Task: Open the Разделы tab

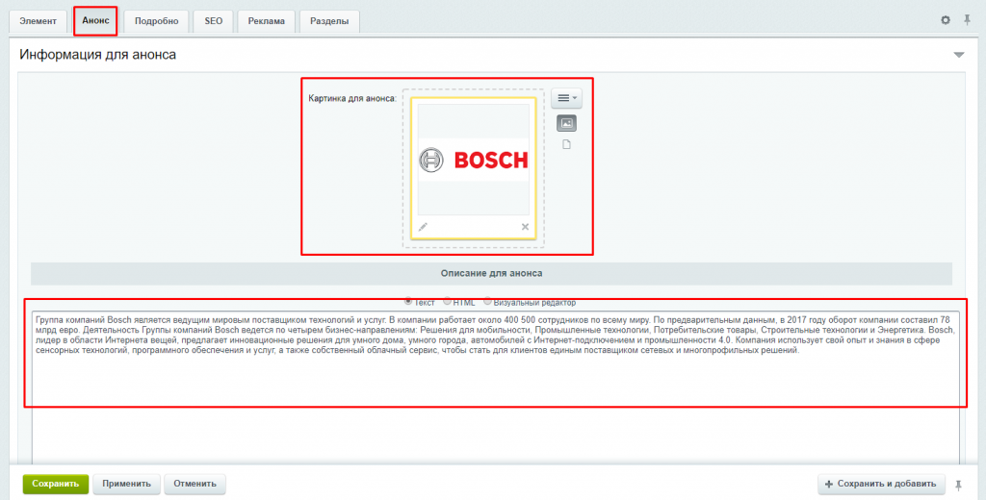Action: 329,21
